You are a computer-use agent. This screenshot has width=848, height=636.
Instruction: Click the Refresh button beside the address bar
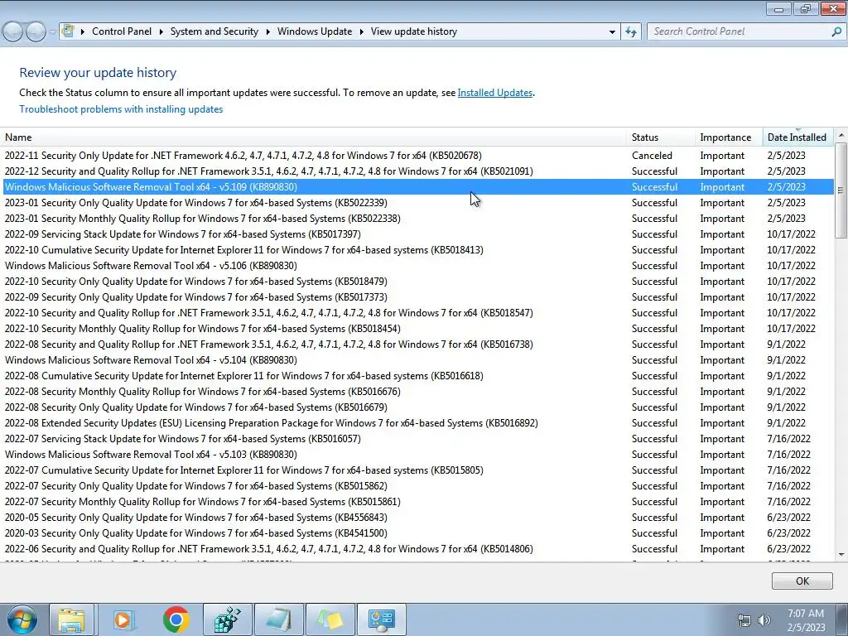(630, 31)
